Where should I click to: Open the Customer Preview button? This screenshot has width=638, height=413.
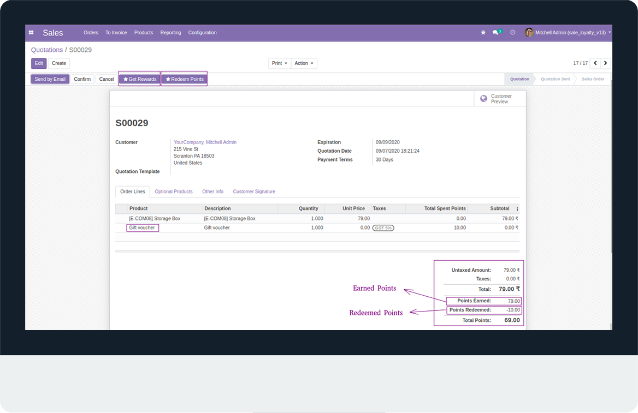tap(500, 99)
